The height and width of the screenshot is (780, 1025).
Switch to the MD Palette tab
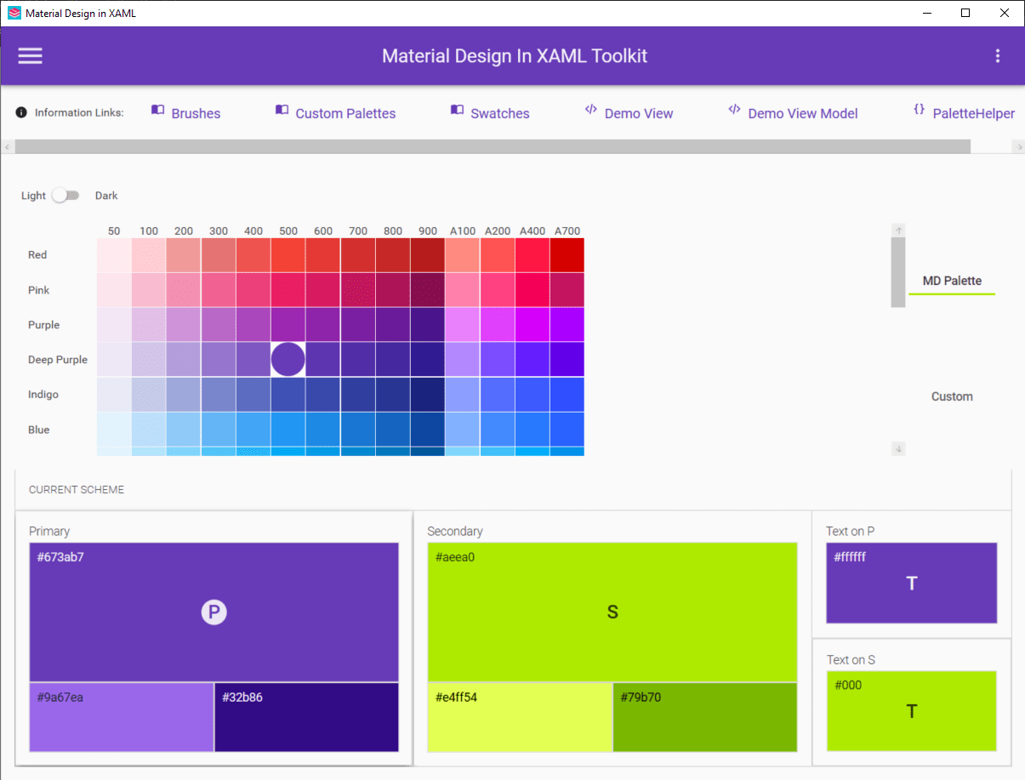pyautogui.click(x=952, y=281)
